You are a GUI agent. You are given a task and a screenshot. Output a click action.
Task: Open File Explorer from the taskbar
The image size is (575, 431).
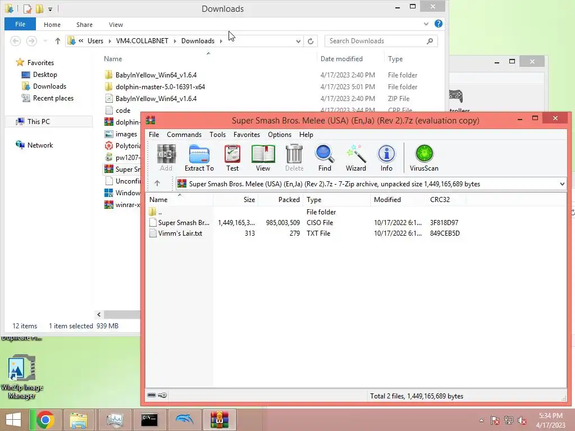coord(79,420)
